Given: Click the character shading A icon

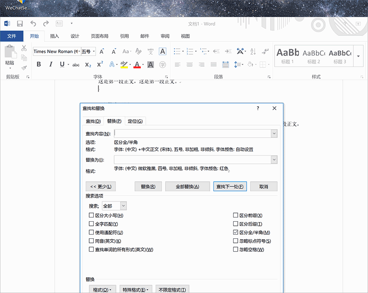Looking at the screenshot, I should click(150, 64).
